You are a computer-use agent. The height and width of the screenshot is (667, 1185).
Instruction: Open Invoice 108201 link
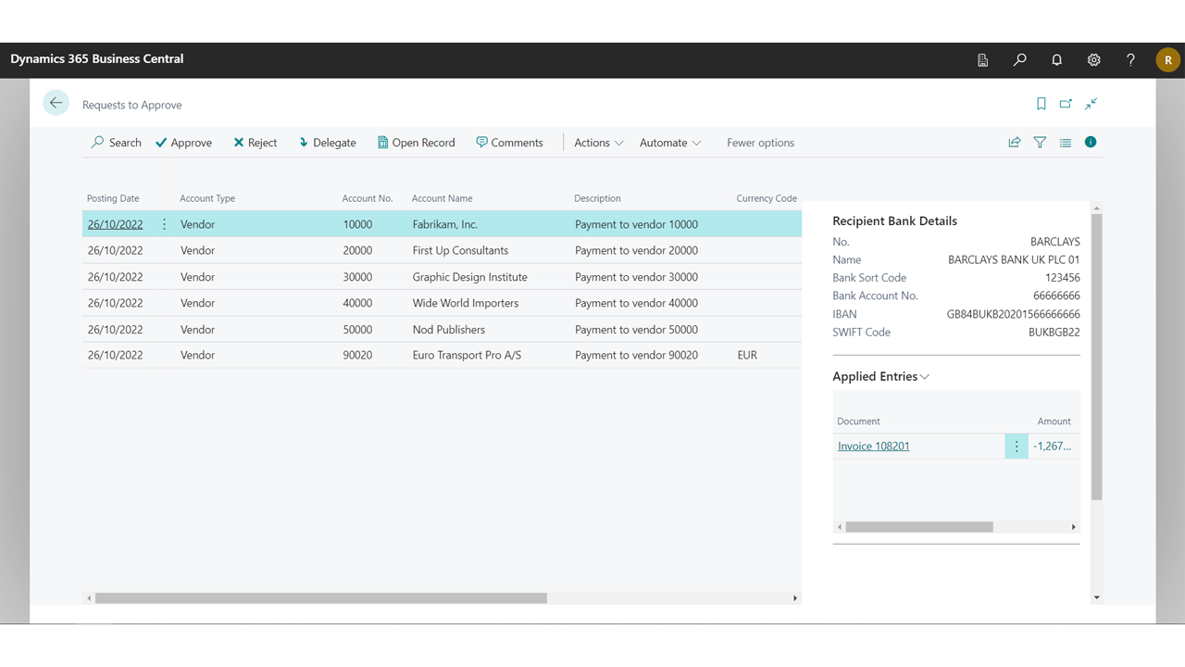(x=874, y=447)
